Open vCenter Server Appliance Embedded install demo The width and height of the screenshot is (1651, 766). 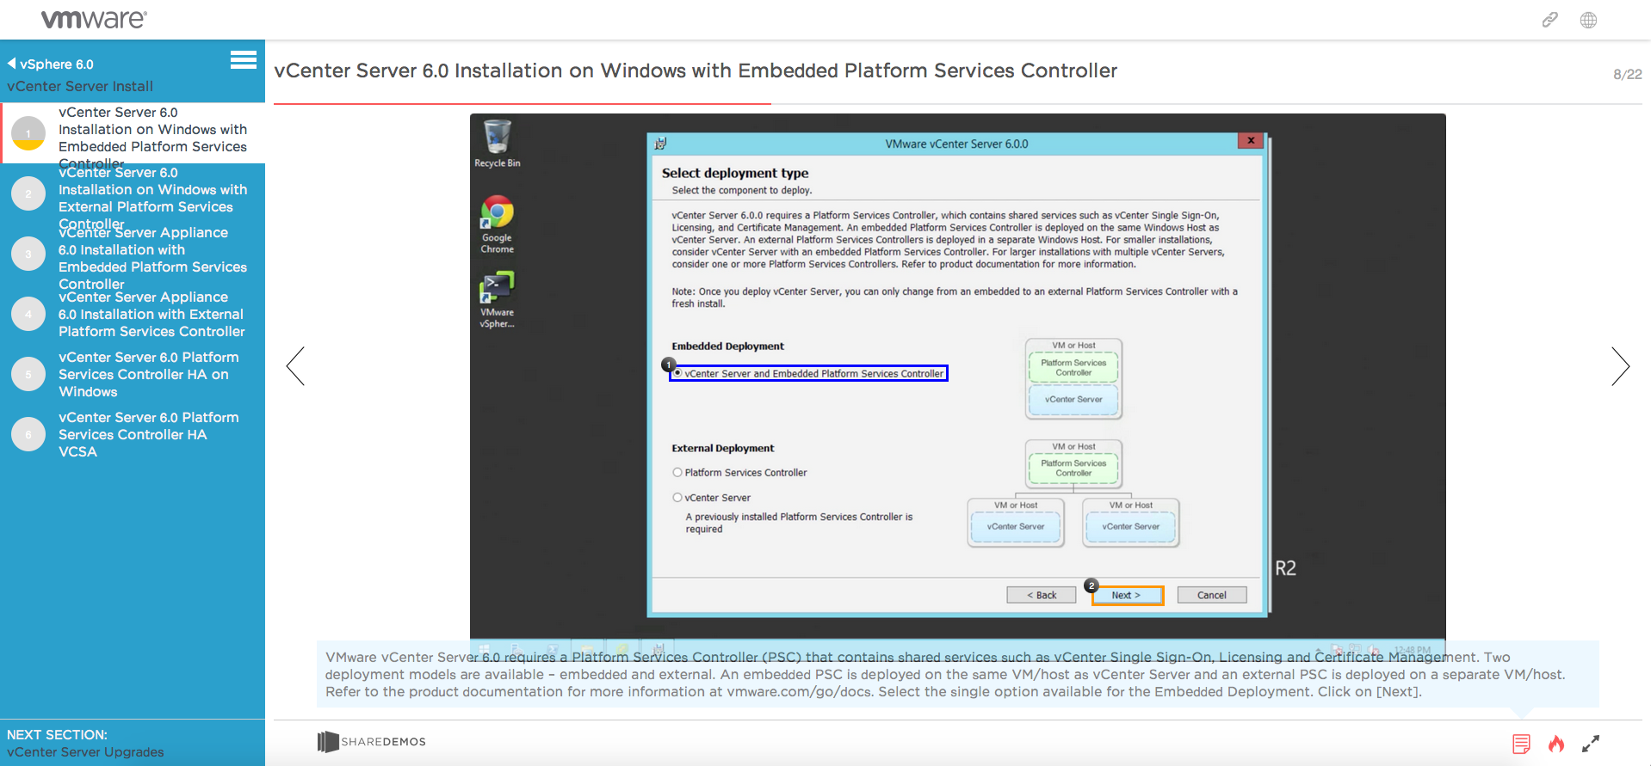point(153,258)
